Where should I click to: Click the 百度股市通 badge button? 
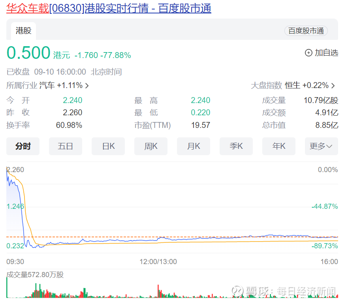click(306, 31)
